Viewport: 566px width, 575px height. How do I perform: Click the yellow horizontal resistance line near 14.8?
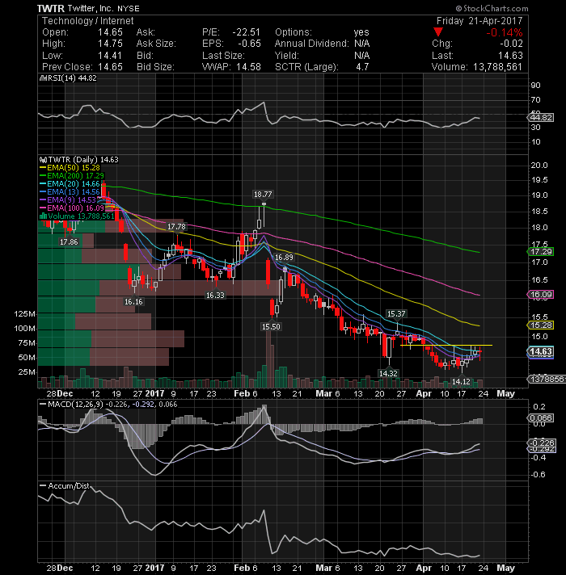click(446, 345)
